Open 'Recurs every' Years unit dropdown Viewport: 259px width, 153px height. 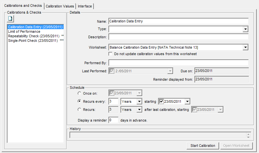coord(139,101)
